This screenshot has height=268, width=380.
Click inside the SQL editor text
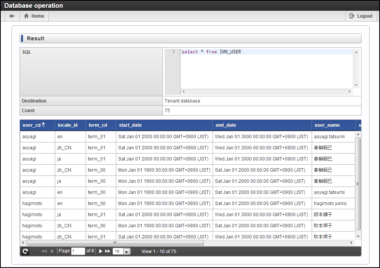point(211,52)
